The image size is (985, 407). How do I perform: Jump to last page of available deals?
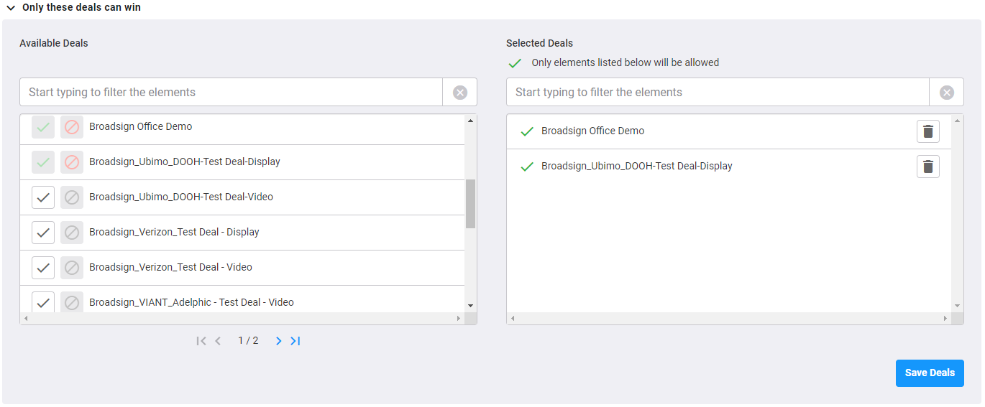click(295, 341)
